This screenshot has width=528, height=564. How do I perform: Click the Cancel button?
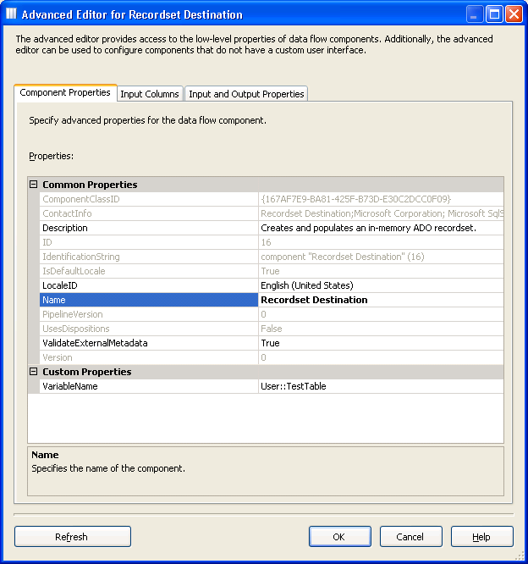tap(410, 537)
